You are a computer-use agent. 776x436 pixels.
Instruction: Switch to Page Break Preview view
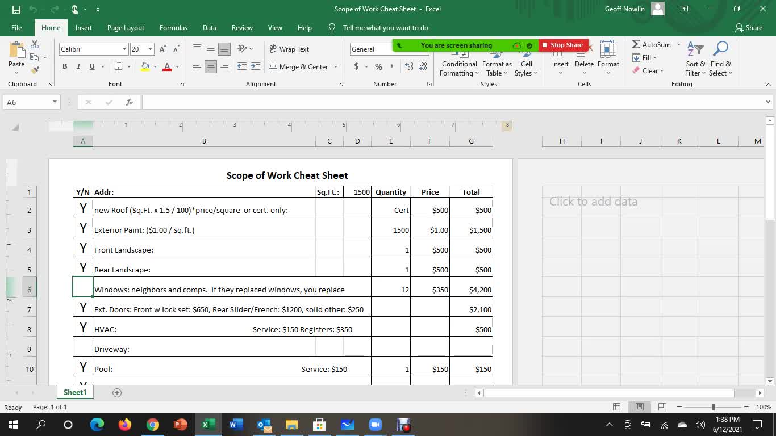click(x=662, y=407)
